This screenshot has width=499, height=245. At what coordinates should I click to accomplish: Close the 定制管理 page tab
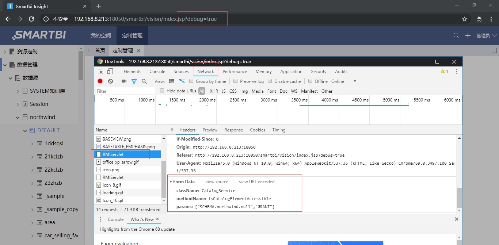tap(138, 51)
